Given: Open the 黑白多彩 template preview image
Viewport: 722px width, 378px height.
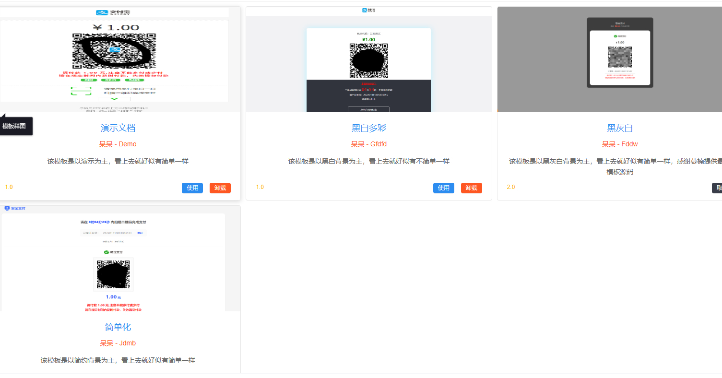Looking at the screenshot, I should [369, 59].
